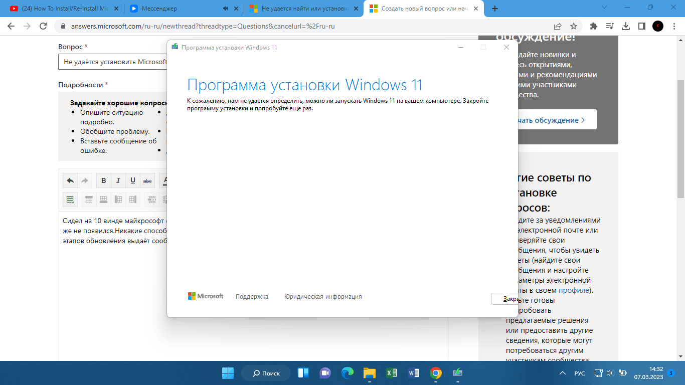The image size is (685, 385).
Task: Click Закрыть button in Windows 11 setup
Action: (x=504, y=299)
